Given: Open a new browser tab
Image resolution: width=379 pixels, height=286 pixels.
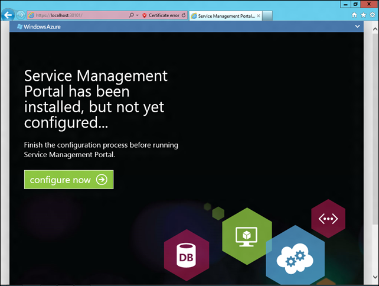Looking at the screenshot, I should tap(267, 16).
